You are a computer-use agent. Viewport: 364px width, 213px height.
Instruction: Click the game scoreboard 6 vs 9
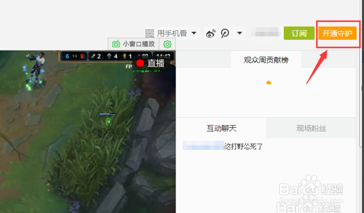[x=75, y=57]
